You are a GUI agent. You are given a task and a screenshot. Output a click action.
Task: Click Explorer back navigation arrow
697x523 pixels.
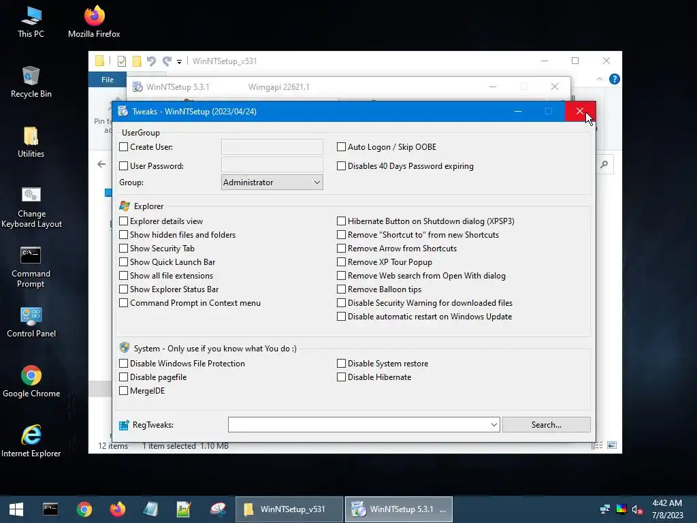click(x=101, y=164)
